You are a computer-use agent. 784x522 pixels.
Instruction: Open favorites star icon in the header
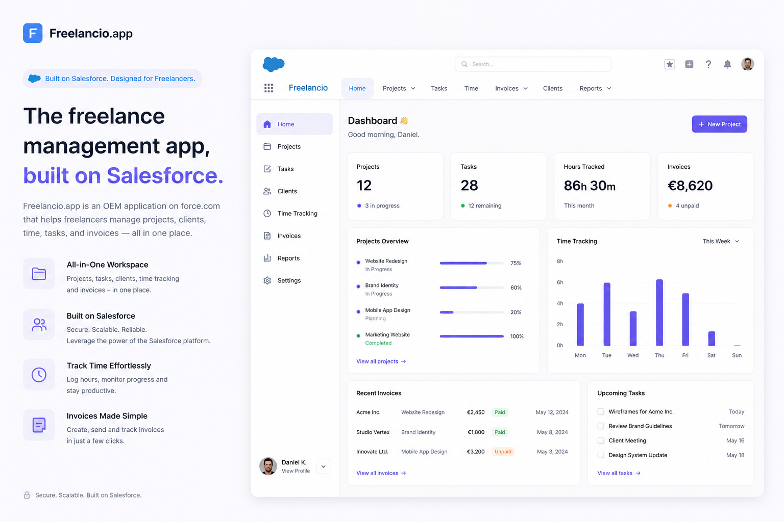[x=670, y=64]
